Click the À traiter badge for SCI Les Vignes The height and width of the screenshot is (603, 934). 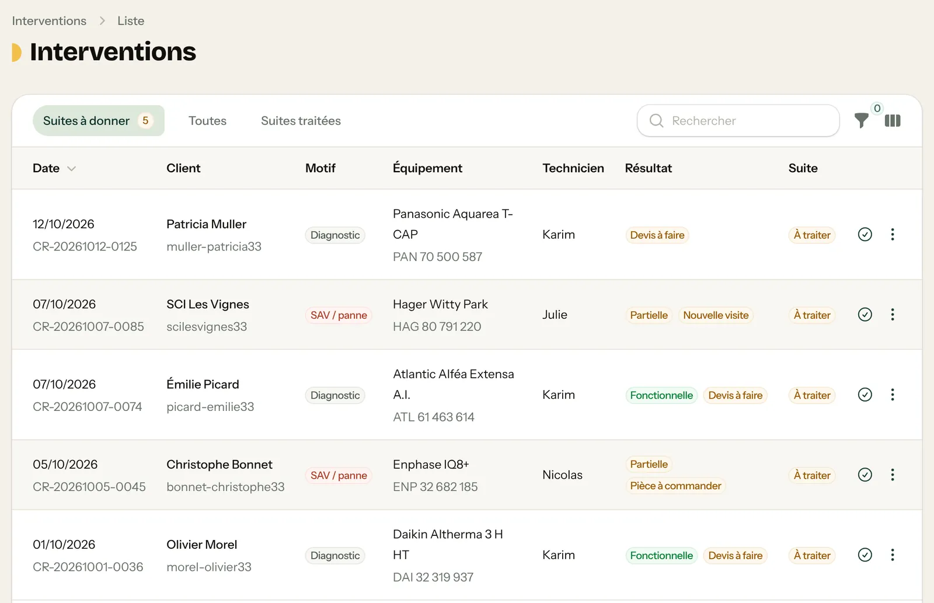[x=812, y=315]
